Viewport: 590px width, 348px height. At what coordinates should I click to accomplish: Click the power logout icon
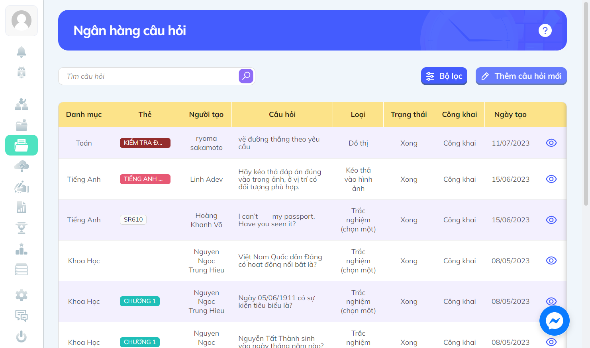tap(22, 336)
